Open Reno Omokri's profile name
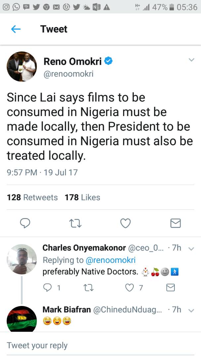201x358 pixels. point(73,61)
